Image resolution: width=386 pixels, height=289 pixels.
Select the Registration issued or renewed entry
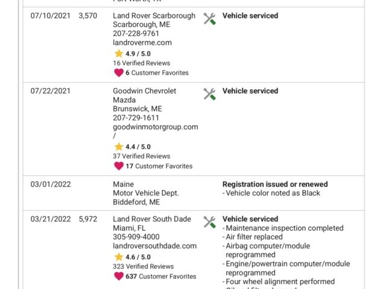(x=275, y=184)
